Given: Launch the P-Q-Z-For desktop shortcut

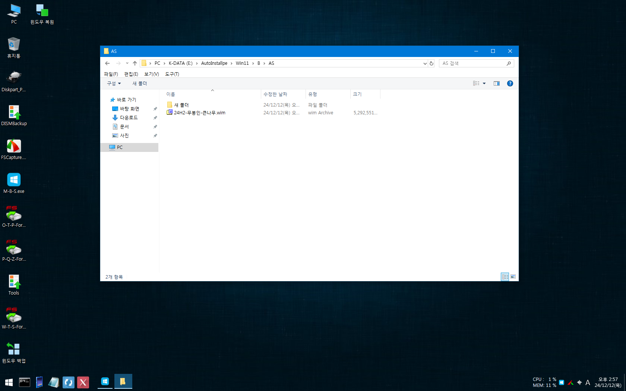Looking at the screenshot, I should pos(14,251).
